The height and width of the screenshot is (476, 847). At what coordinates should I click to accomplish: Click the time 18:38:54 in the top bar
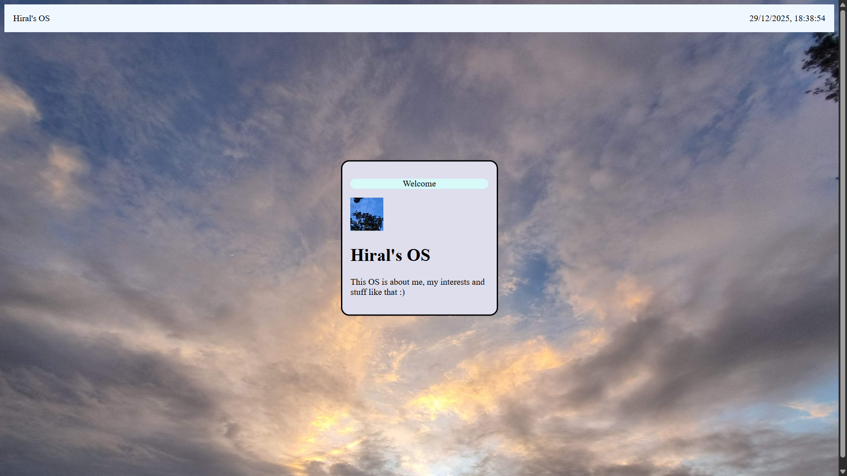[x=810, y=19]
